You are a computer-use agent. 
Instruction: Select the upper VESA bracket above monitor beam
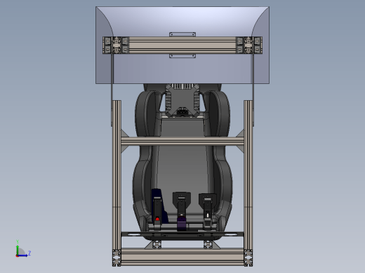(182, 34)
